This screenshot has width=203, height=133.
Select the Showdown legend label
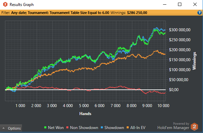pos(114,128)
